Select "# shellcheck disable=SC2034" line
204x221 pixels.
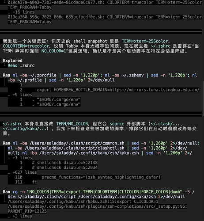coord(65,168)
